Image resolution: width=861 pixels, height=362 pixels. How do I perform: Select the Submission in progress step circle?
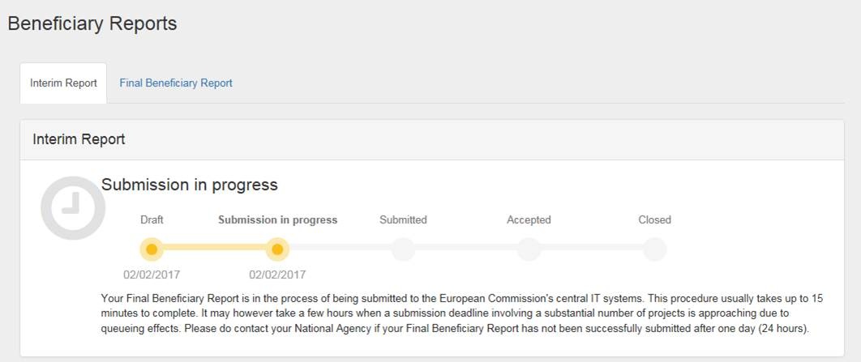277,249
